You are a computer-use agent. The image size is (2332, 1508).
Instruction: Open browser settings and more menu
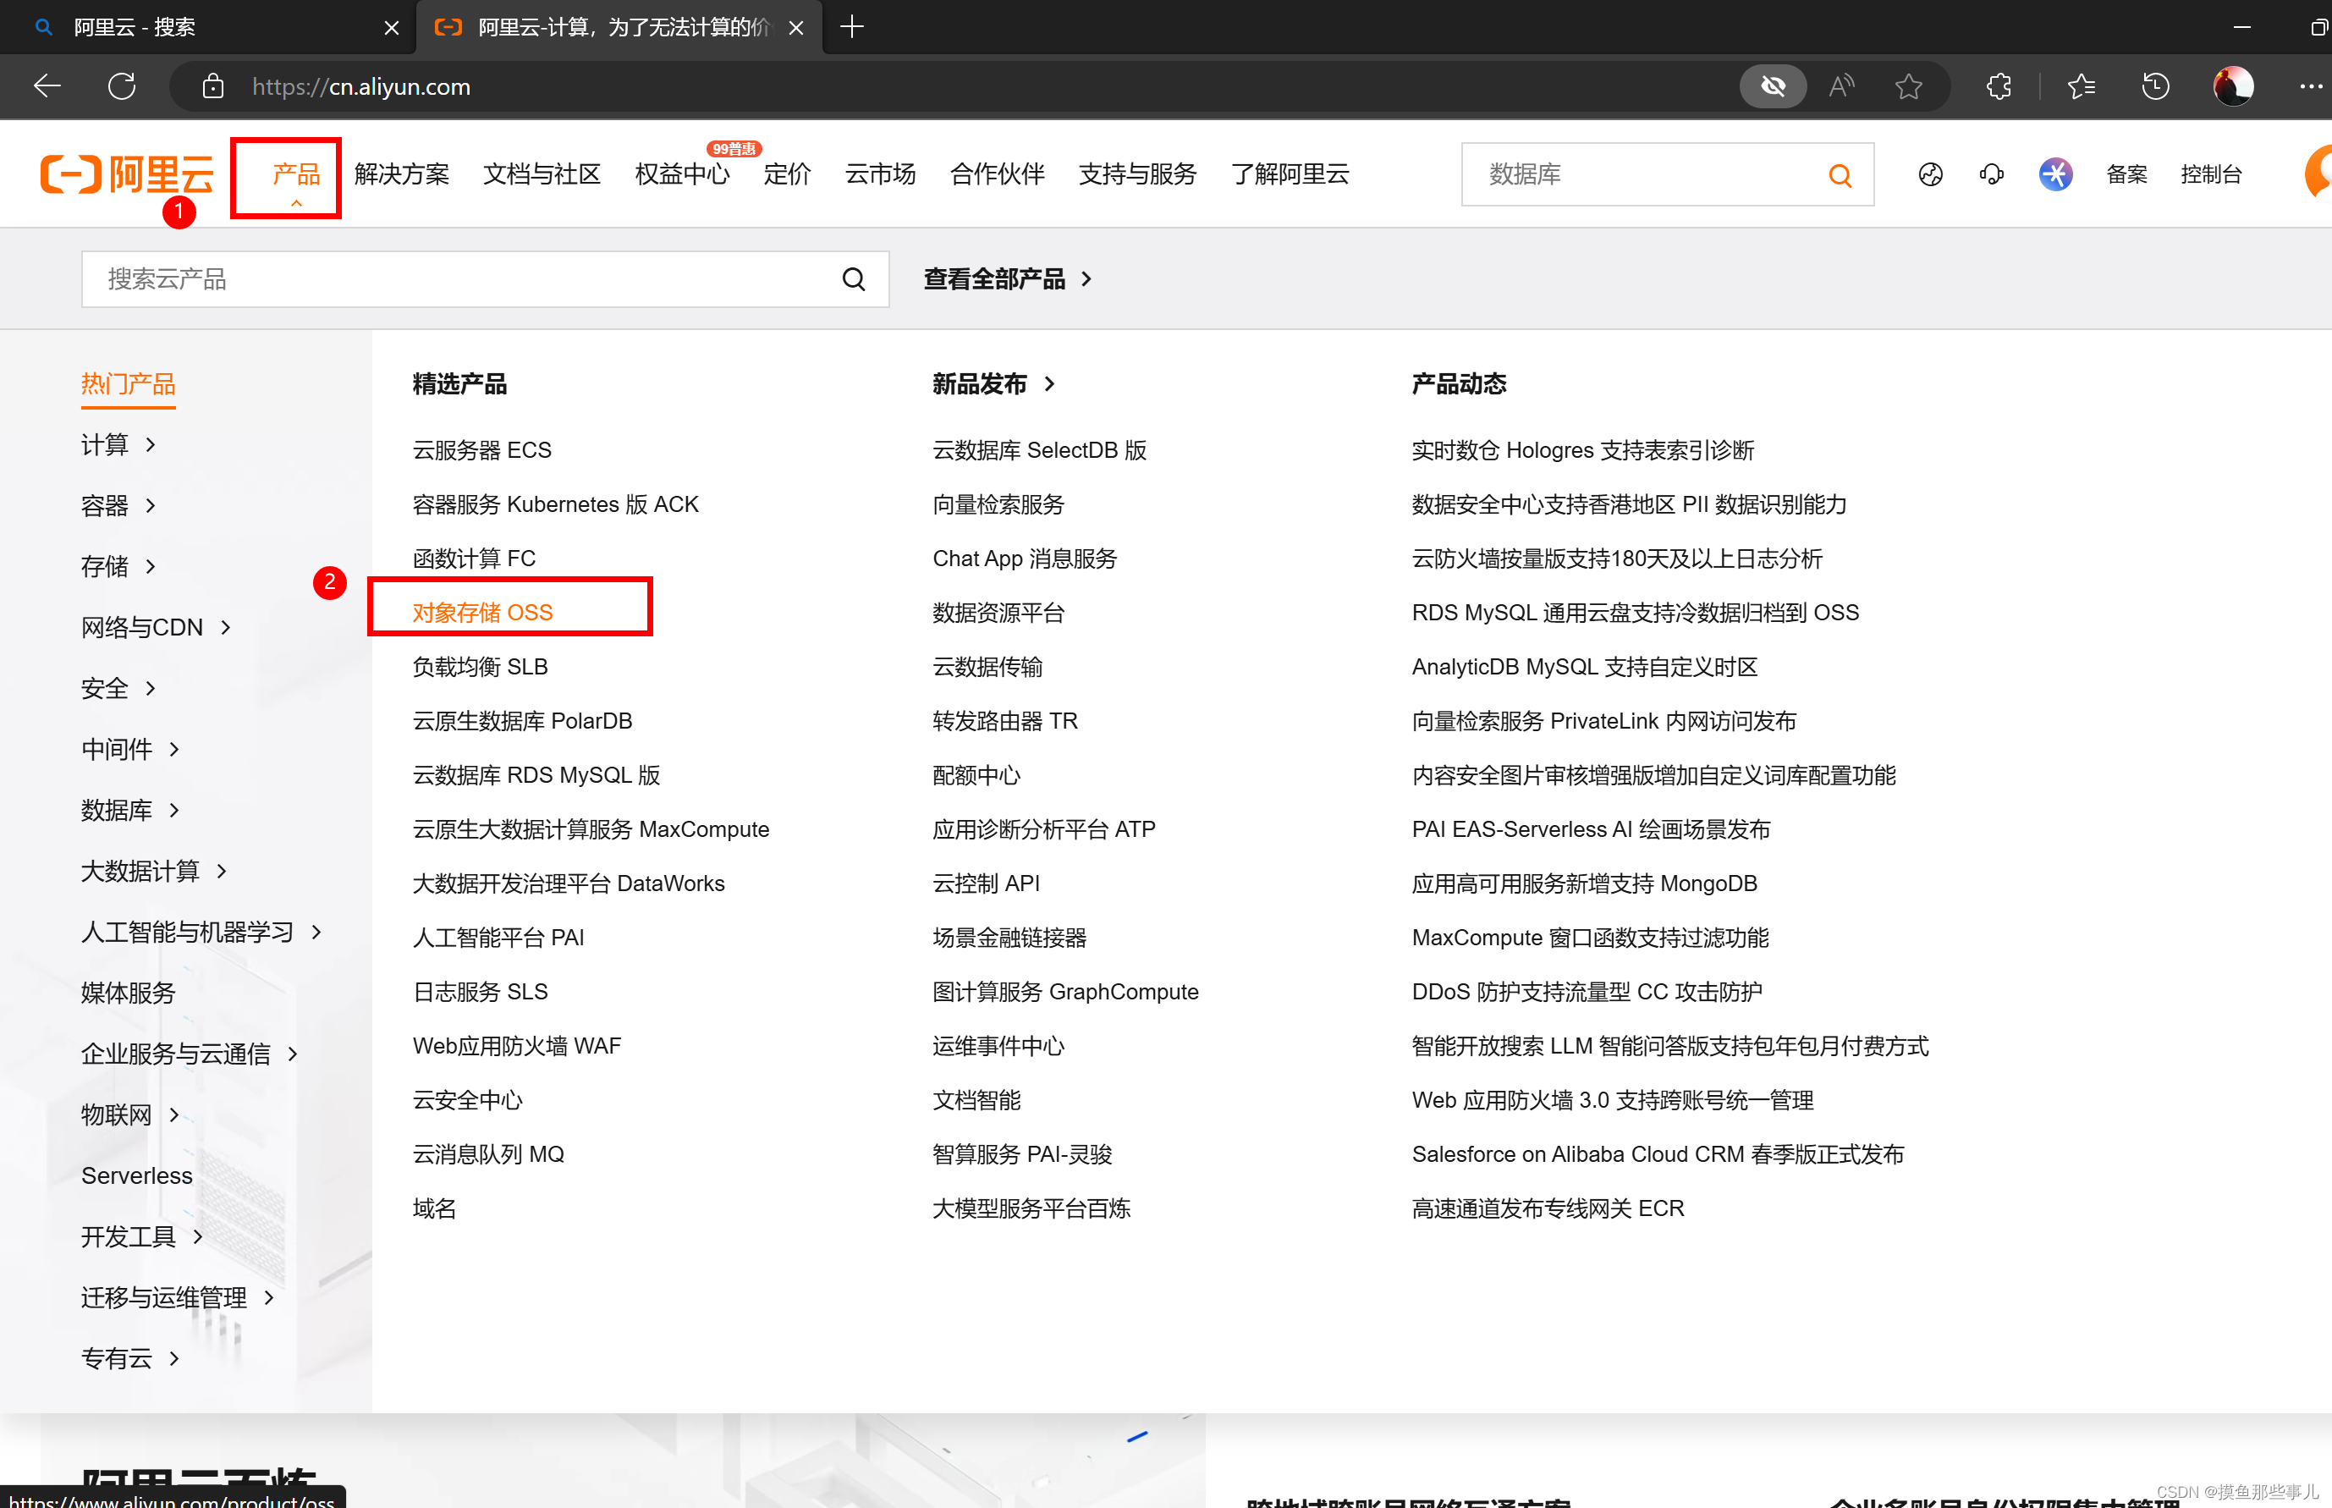[2311, 86]
